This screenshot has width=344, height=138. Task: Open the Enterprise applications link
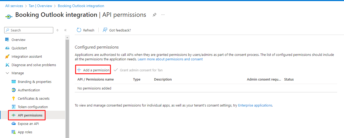tap(255, 105)
